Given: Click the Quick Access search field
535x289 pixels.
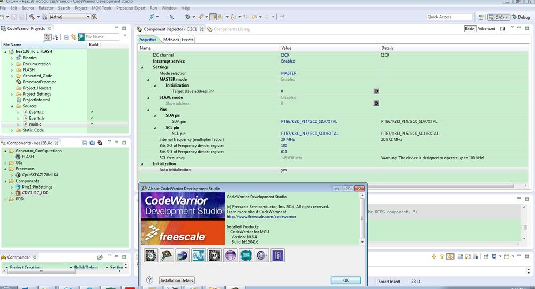Looking at the screenshot, I should (449, 17).
